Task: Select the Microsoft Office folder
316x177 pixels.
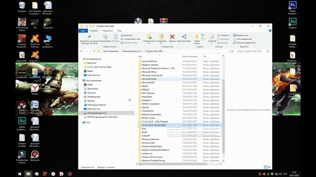Action: (149, 72)
